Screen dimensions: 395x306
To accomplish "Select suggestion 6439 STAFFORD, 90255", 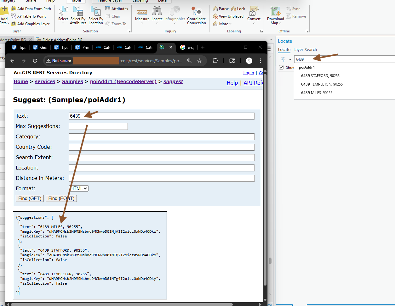I will coord(320,76).
